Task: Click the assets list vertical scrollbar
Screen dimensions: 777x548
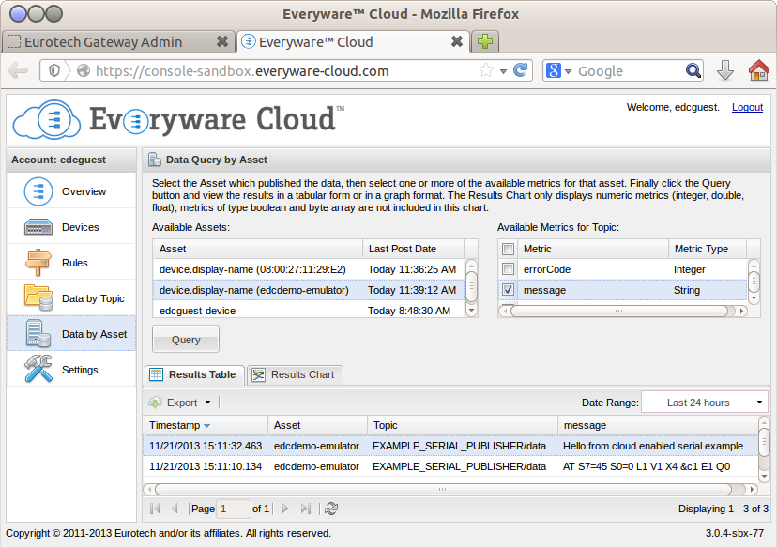Action: point(471,285)
